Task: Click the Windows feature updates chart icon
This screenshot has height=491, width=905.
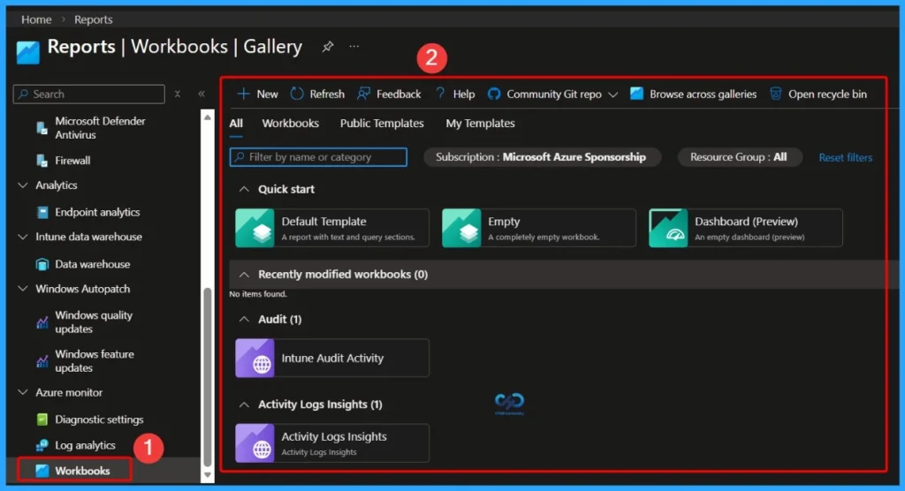Action: click(x=42, y=361)
